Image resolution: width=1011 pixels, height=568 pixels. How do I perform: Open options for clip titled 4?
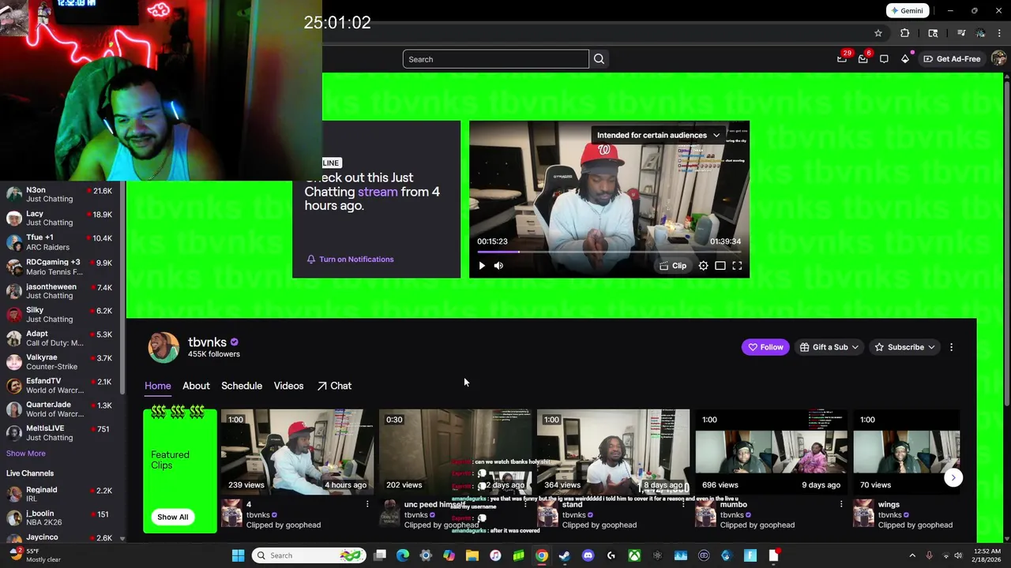(x=367, y=504)
